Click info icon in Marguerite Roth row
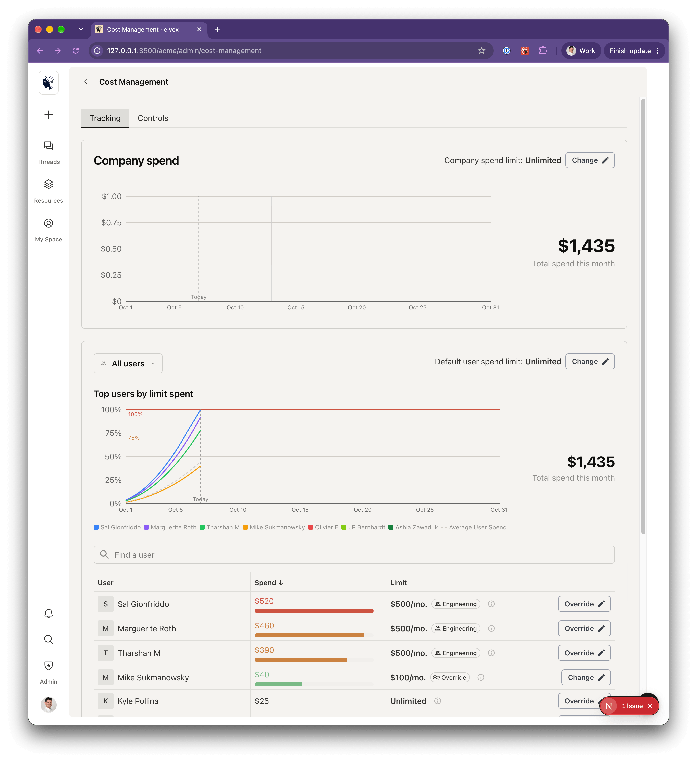The image size is (697, 762). [x=491, y=628]
